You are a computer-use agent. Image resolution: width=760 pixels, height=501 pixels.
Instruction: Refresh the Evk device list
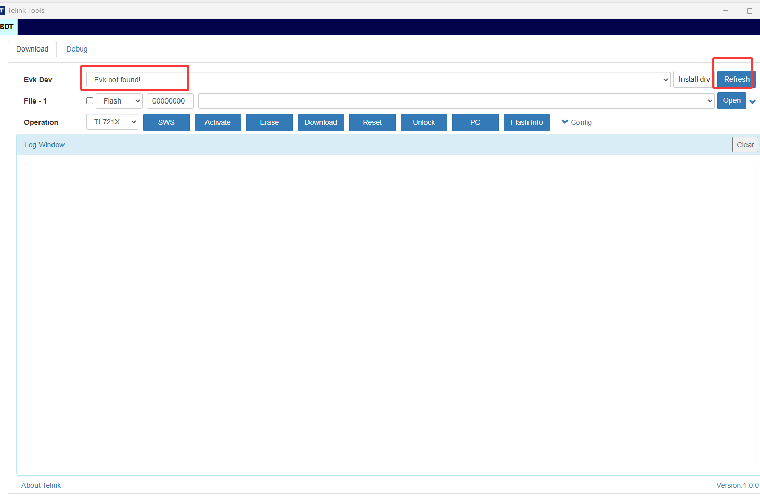737,79
